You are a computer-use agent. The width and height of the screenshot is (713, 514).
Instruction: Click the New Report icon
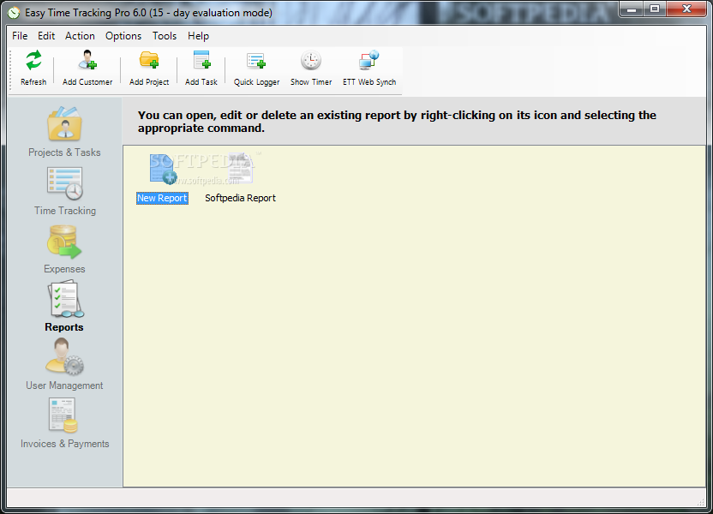click(x=162, y=169)
